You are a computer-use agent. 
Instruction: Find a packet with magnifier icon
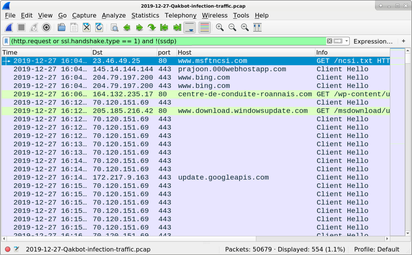point(114,28)
